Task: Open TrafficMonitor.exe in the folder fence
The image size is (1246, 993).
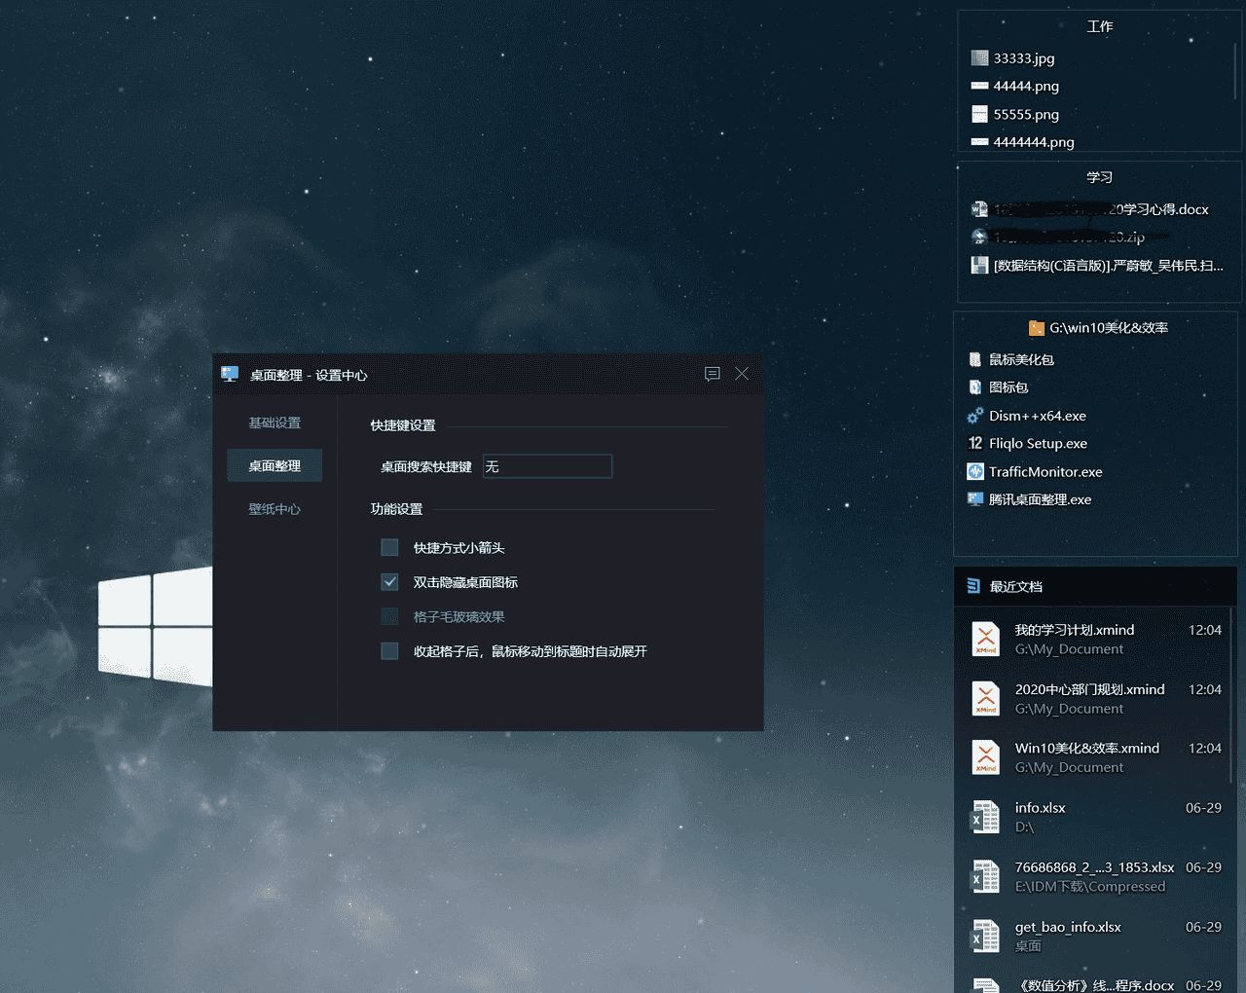Action: (1044, 471)
